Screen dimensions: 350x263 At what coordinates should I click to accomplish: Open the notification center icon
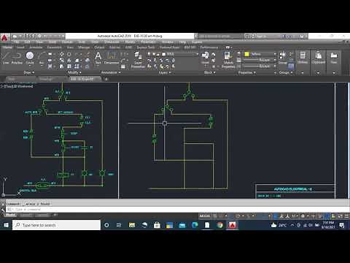342,225
